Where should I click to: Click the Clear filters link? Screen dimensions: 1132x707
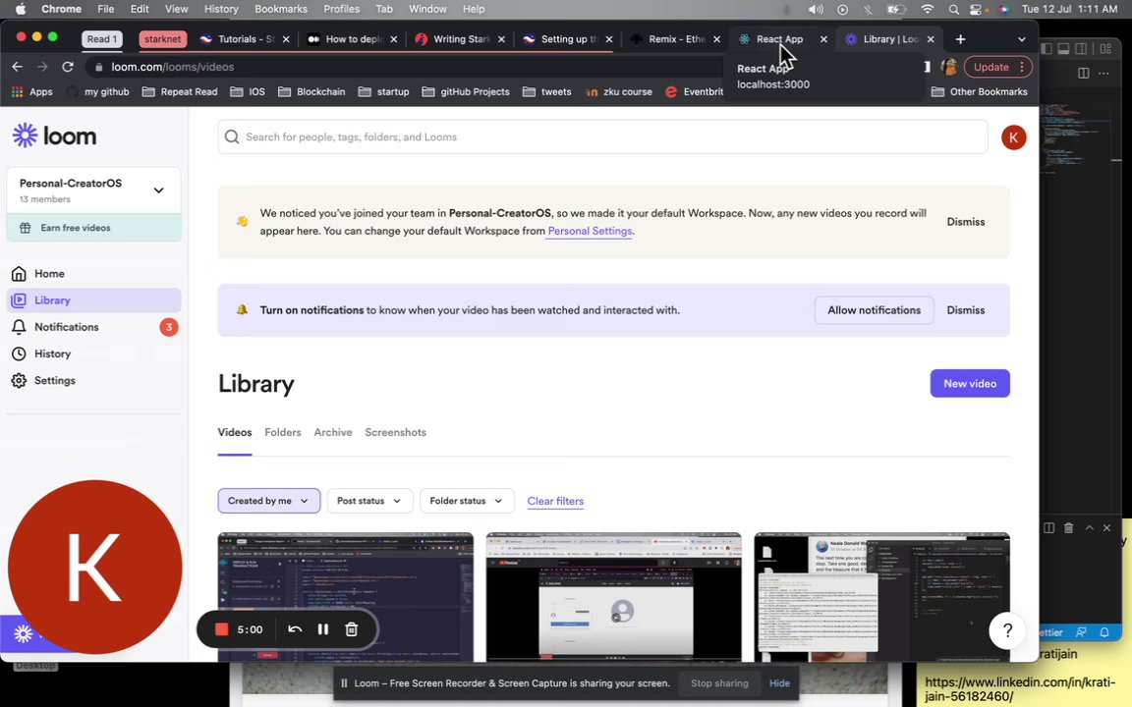tap(555, 501)
